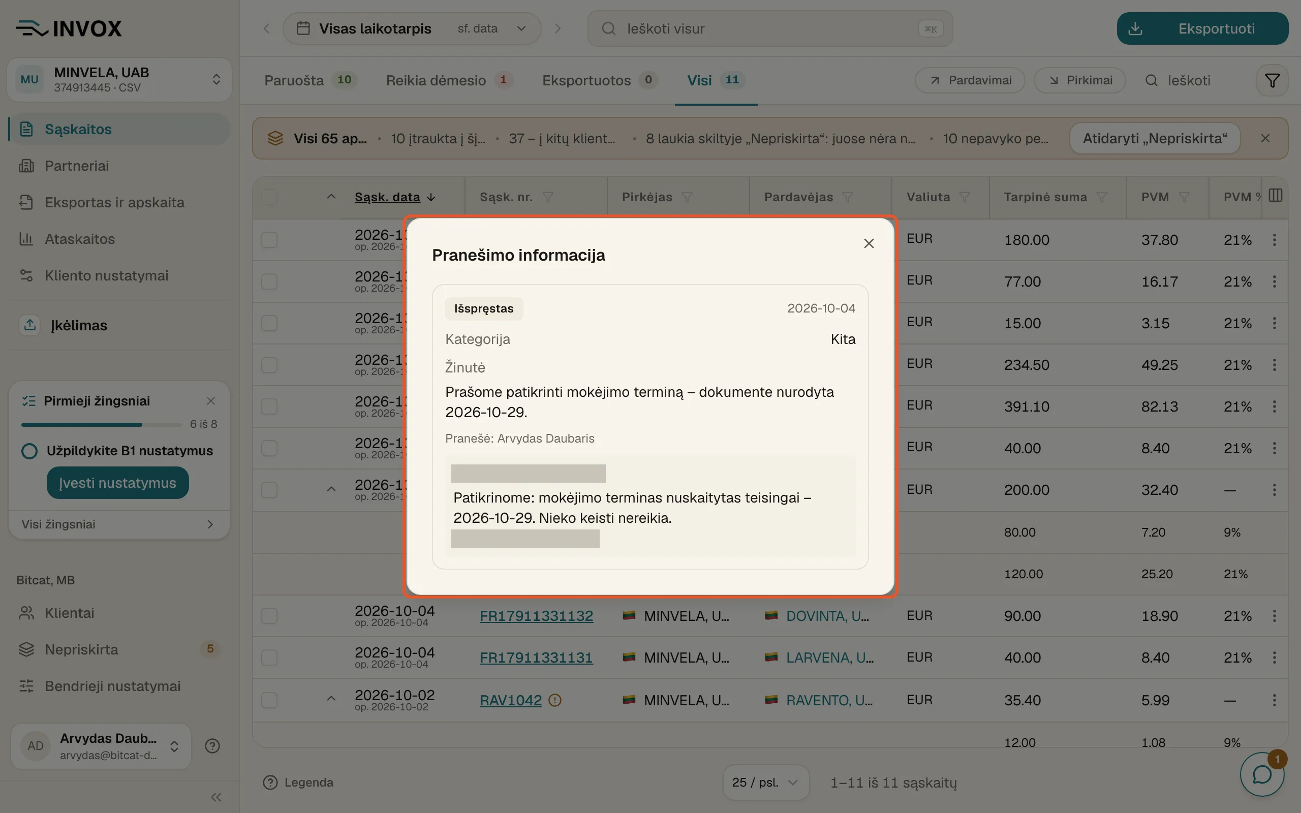Image resolution: width=1301 pixels, height=813 pixels.
Task: Dismiss the summary banner with X icon
Action: (1265, 138)
